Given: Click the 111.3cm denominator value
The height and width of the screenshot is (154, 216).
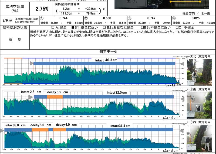Looking at the screenshot, I should (x=66, y=13).
